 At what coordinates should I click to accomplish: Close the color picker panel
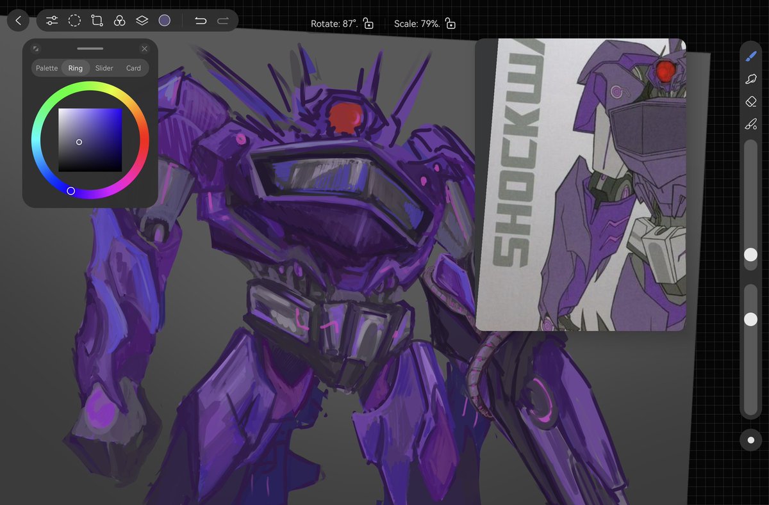144,49
